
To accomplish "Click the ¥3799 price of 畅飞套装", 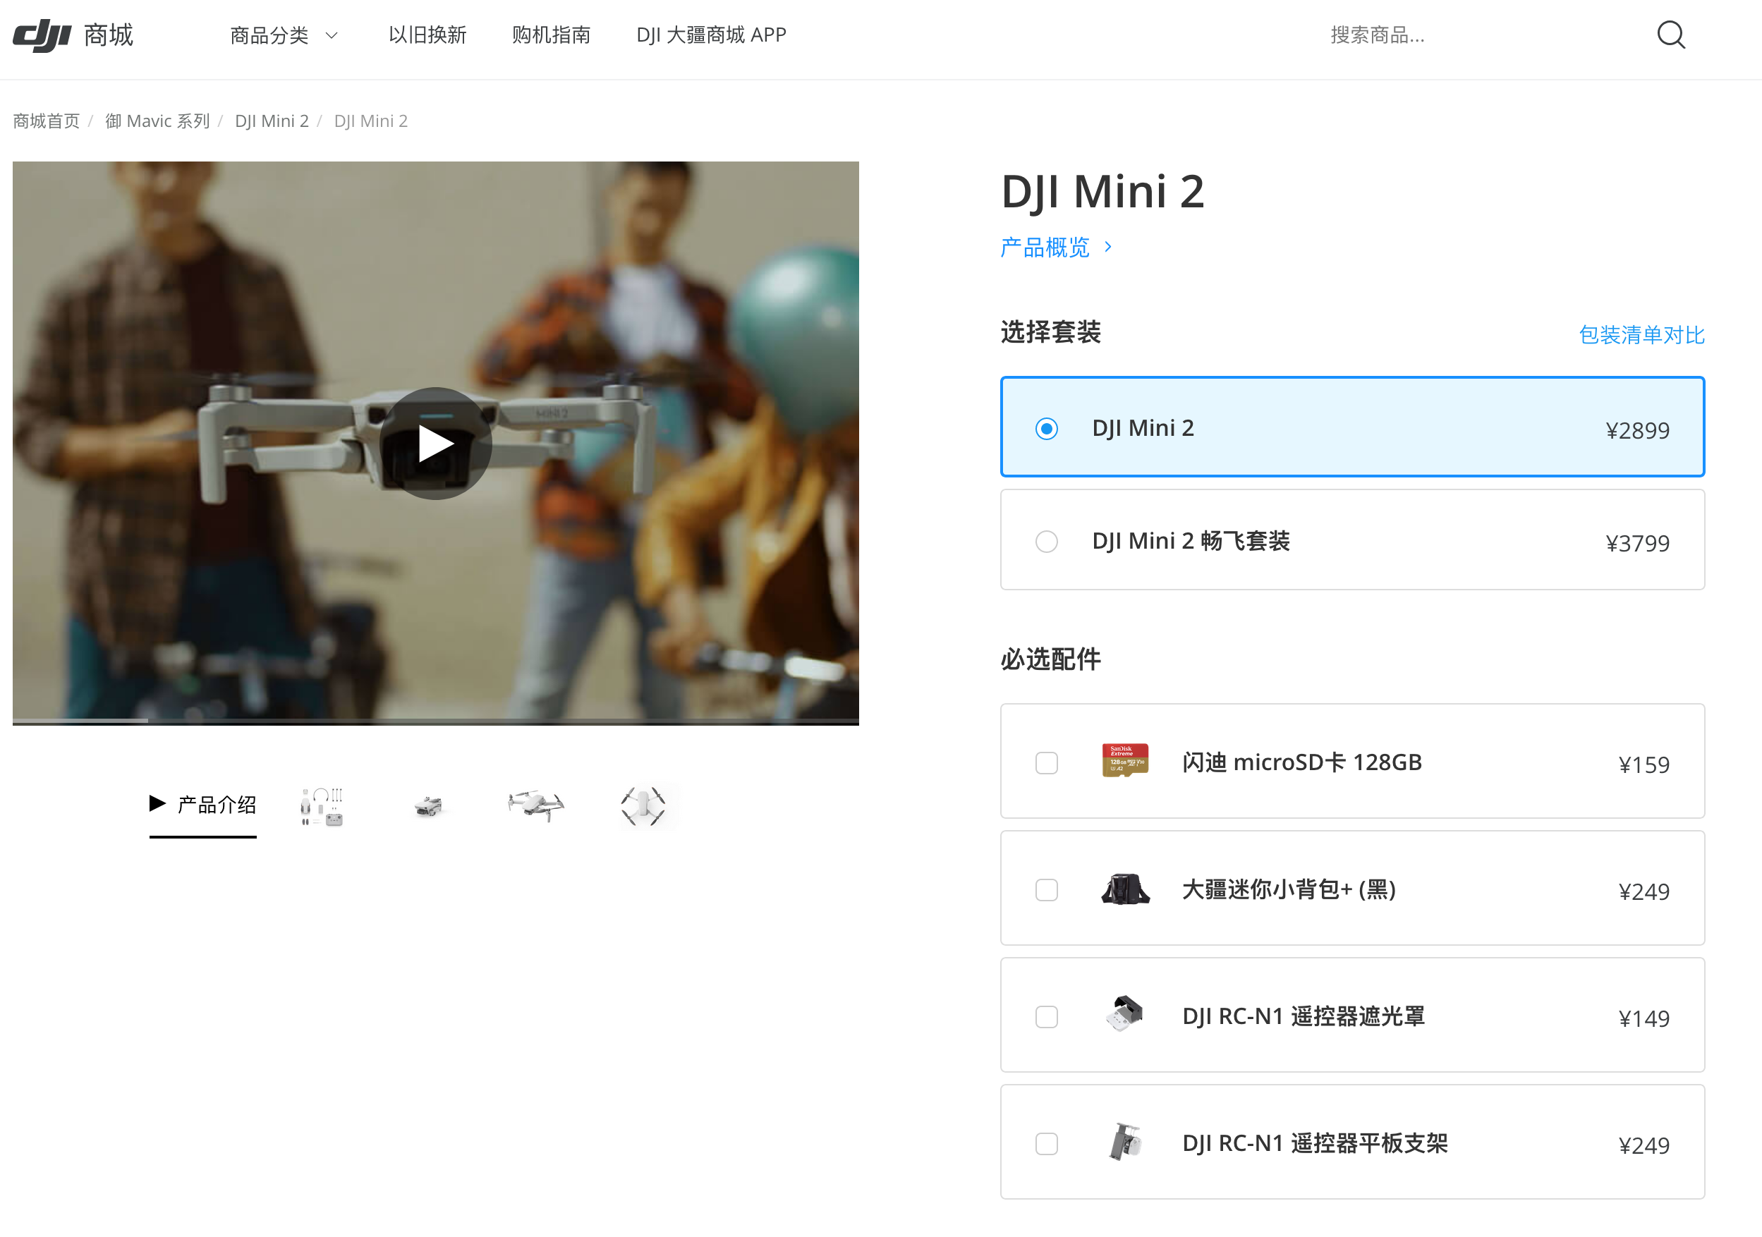I will [x=1637, y=543].
